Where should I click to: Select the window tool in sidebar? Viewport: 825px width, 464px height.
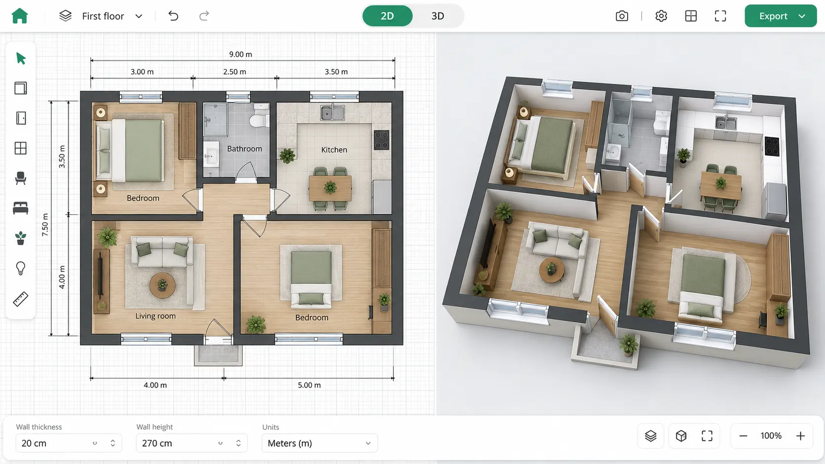click(x=21, y=148)
